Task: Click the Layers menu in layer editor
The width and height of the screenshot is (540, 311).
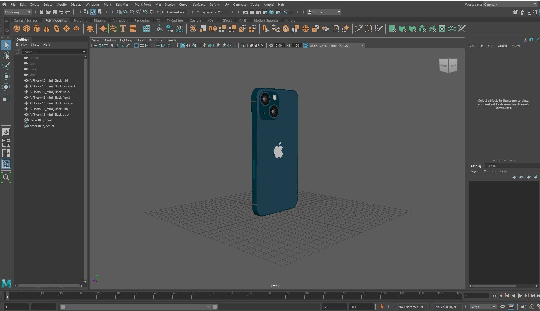Action: (x=475, y=171)
